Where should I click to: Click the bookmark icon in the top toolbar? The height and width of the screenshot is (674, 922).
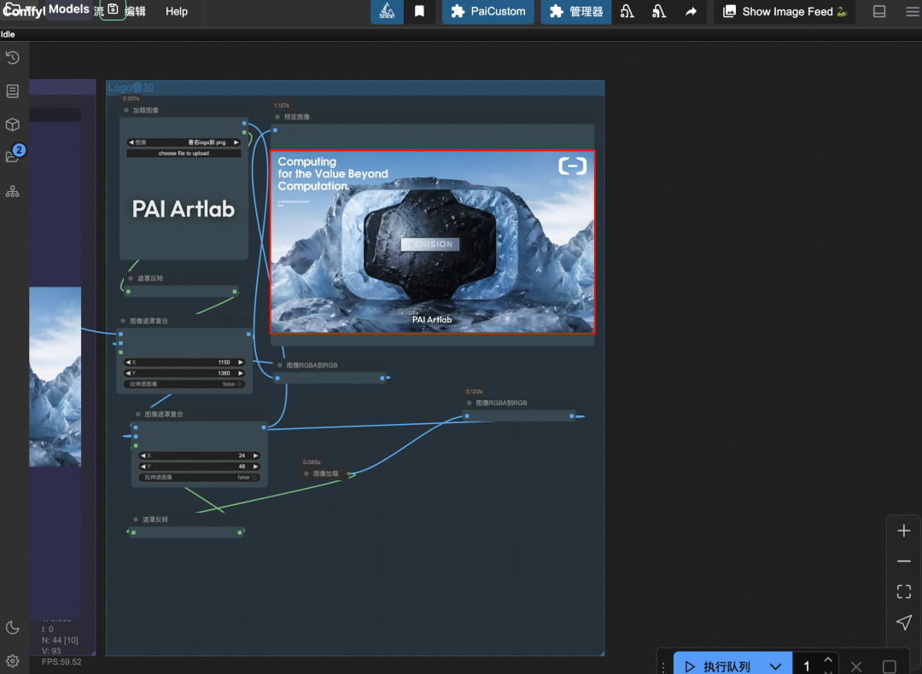(419, 11)
